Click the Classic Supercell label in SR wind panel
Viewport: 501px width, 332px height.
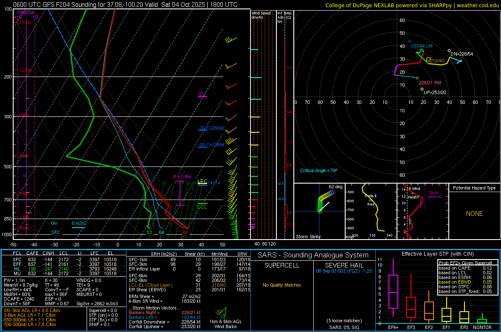(x=433, y=195)
